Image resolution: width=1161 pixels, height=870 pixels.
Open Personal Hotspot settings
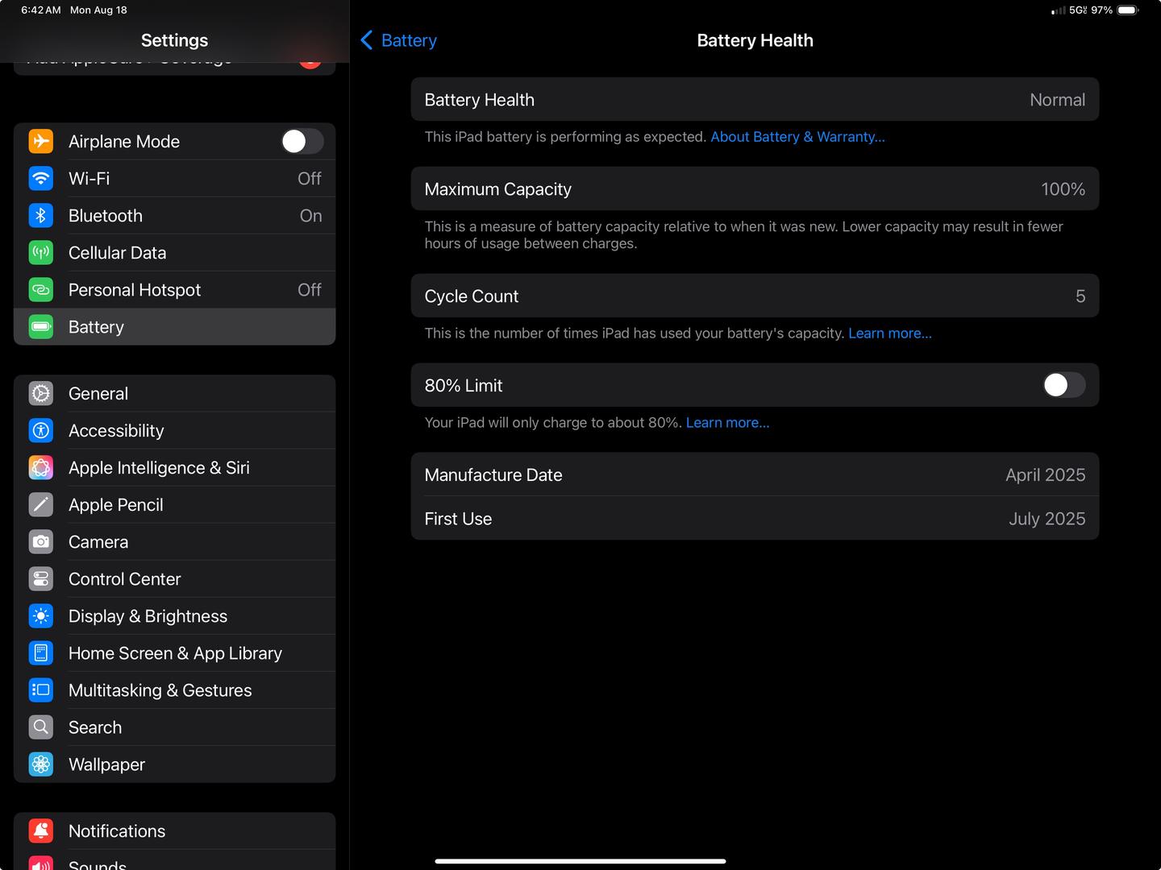[x=175, y=289]
